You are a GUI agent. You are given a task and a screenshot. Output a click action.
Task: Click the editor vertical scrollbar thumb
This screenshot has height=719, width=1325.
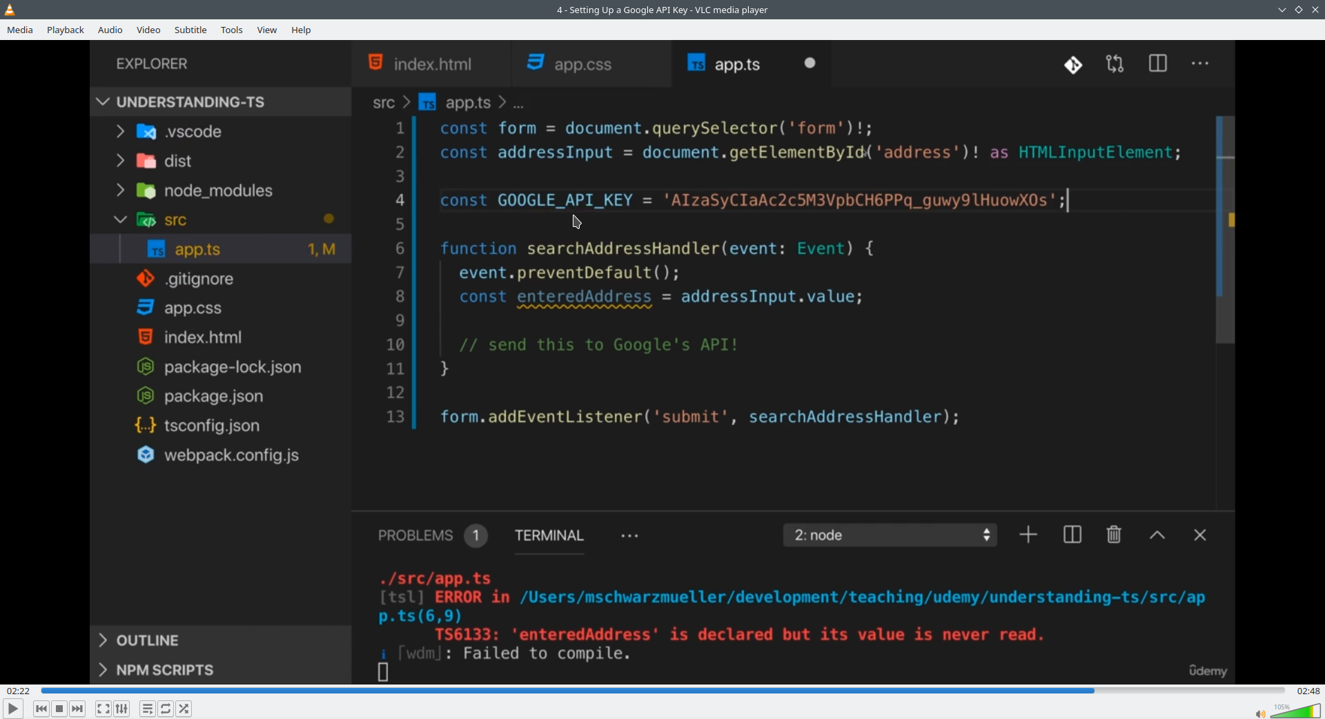click(x=1225, y=230)
